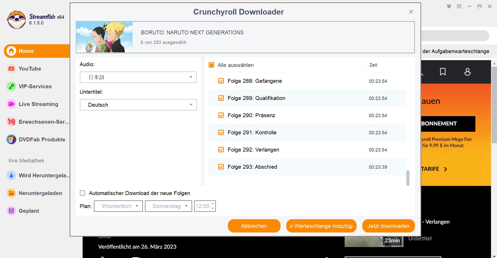Screen dimensions: 497x258
Task: Click the Crunchyroll user account icon
Action: [x=468, y=72]
